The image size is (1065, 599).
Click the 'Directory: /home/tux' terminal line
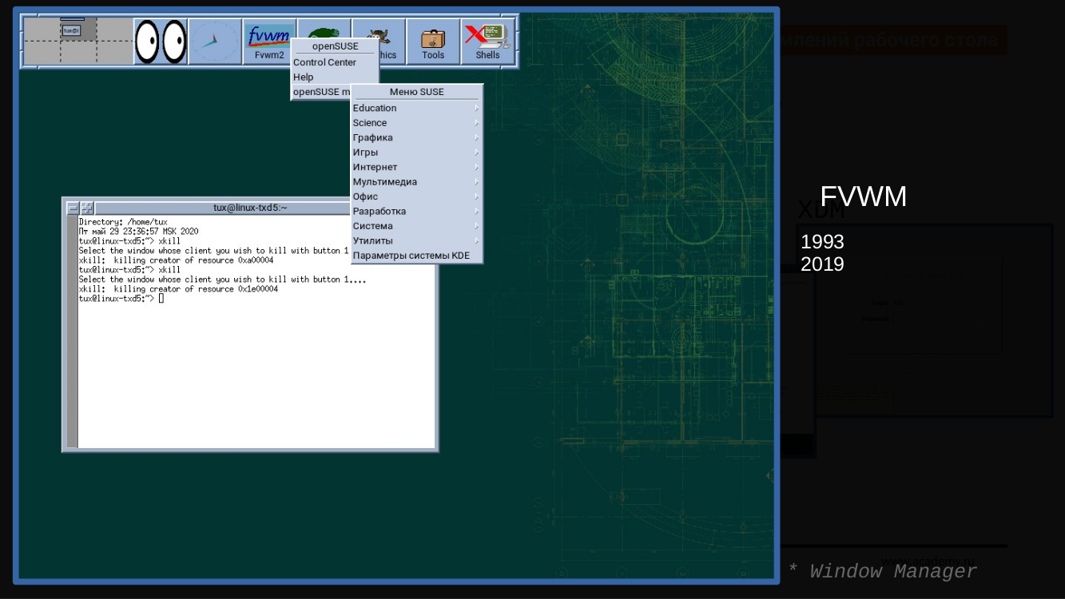(123, 222)
